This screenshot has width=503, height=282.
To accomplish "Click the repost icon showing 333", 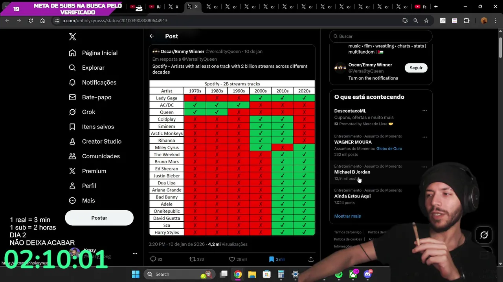I will 192,259.
